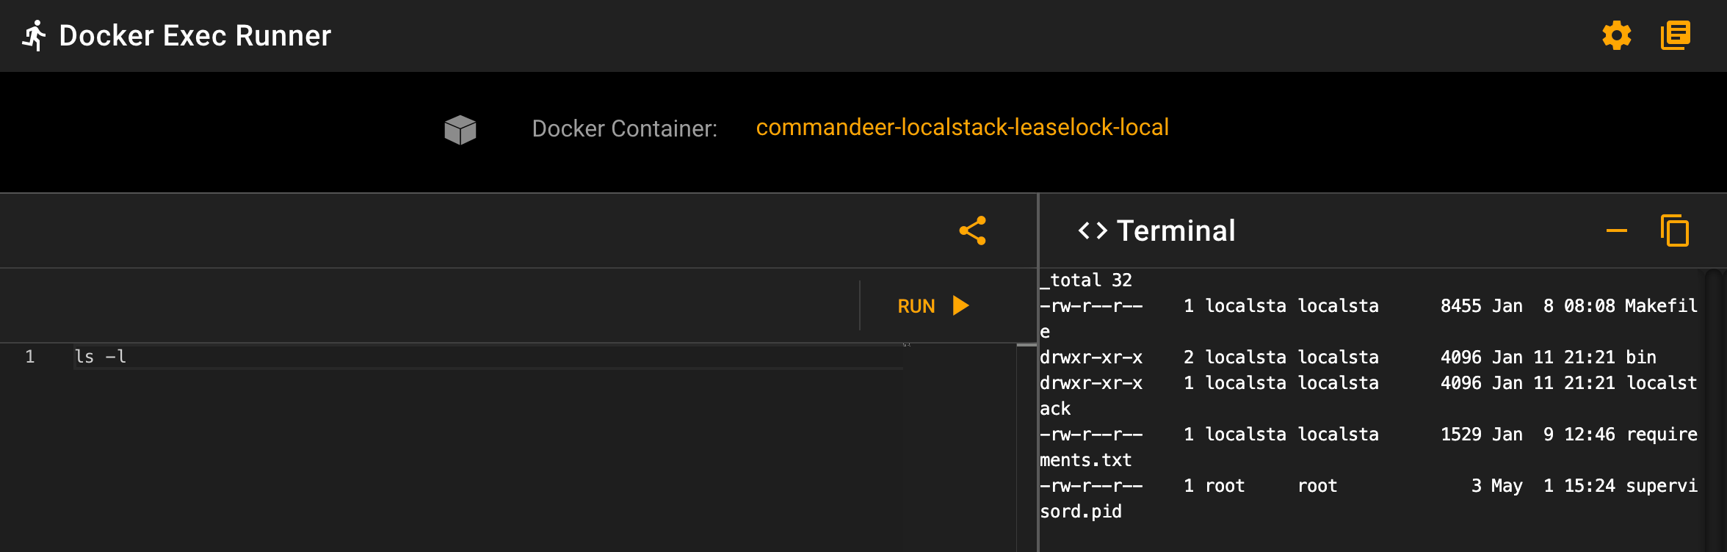1727x552 pixels.
Task: Click the RUN play triangle
Action: point(960,305)
